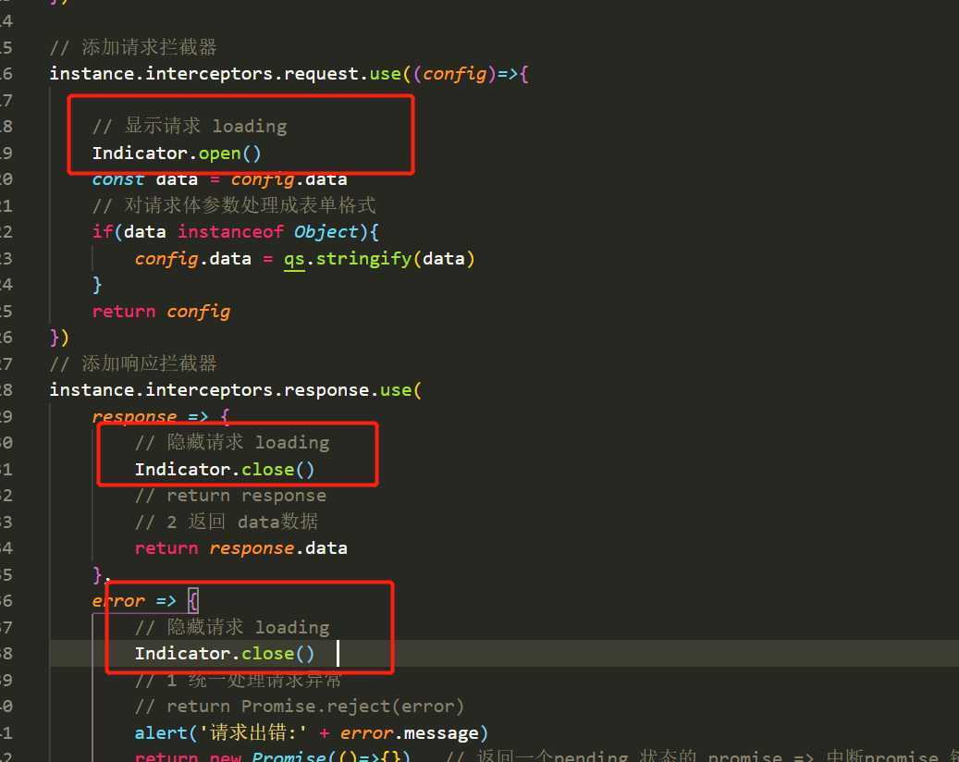Click the 'Indicator.open()' call
Screen dimensions: 959x762
177,153
